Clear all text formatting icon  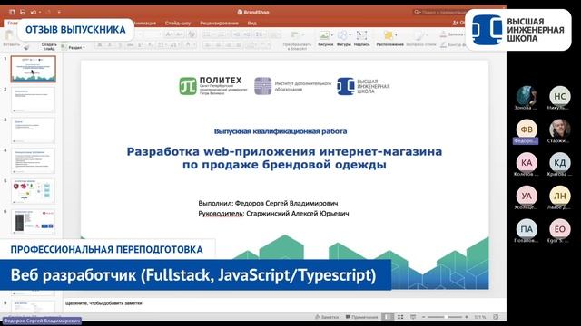pos(192,34)
